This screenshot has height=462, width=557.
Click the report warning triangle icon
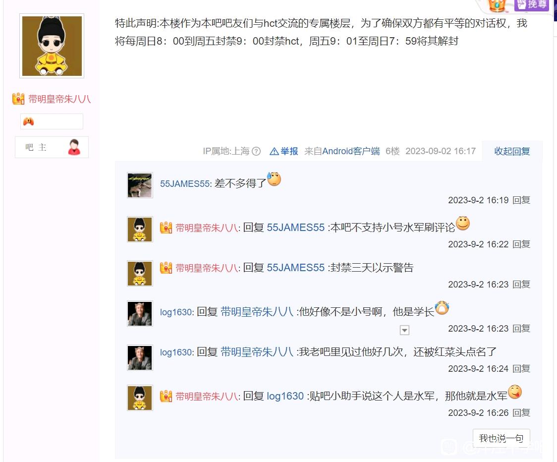click(274, 152)
